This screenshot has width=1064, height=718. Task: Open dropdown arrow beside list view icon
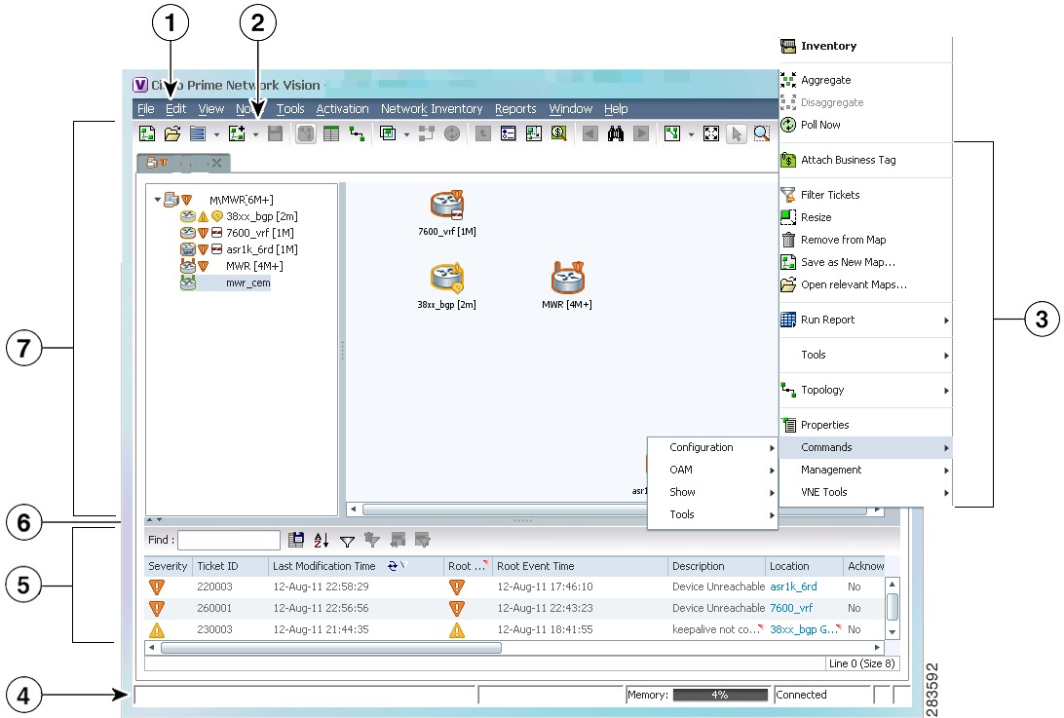pos(216,134)
